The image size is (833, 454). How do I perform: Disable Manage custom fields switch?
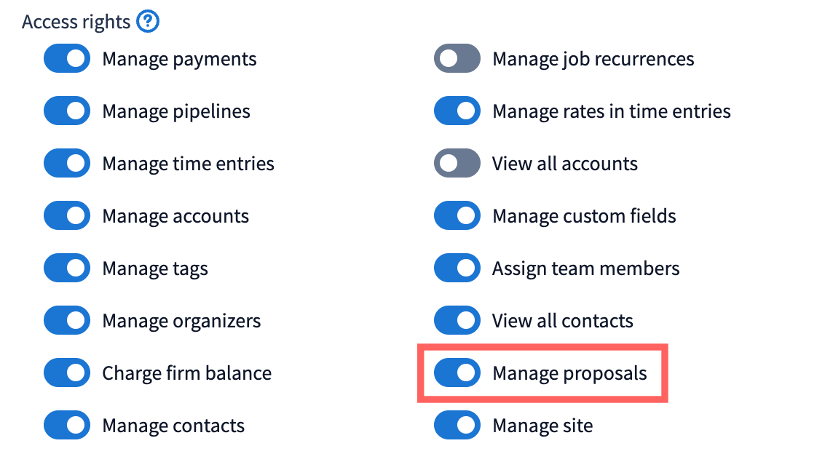click(457, 216)
